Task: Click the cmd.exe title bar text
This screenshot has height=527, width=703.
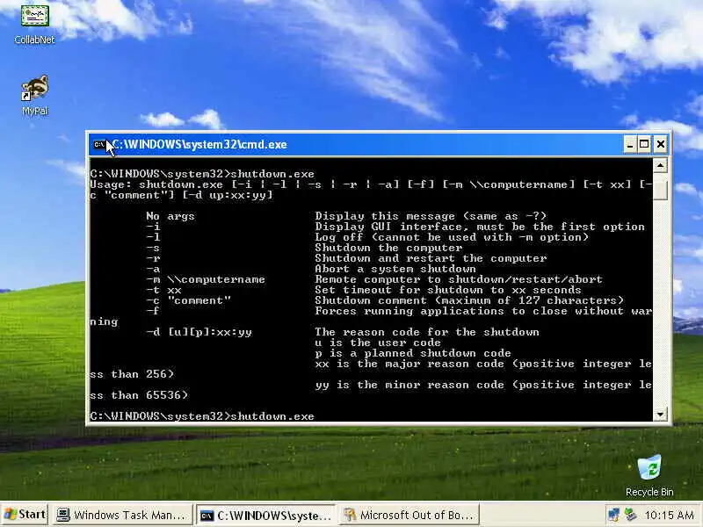Action: coord(199,144)
